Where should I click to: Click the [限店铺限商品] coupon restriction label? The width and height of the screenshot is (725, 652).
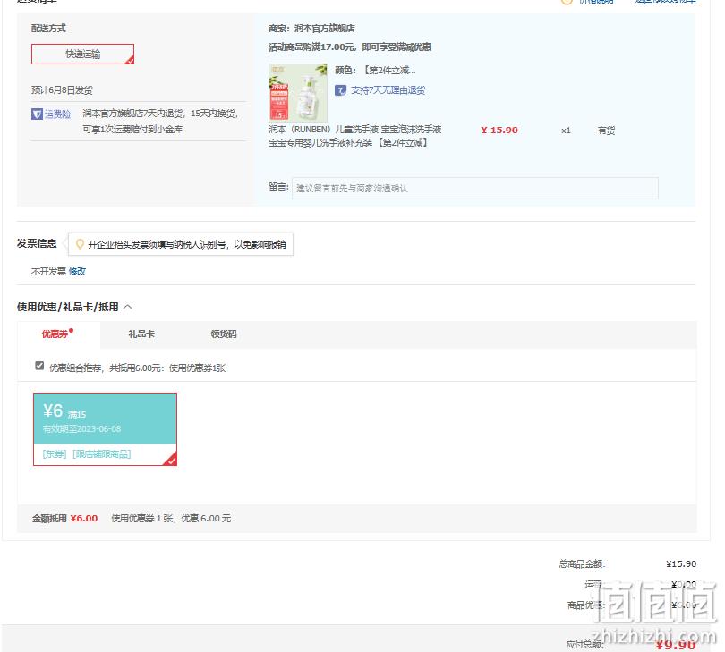coord(102,454)
